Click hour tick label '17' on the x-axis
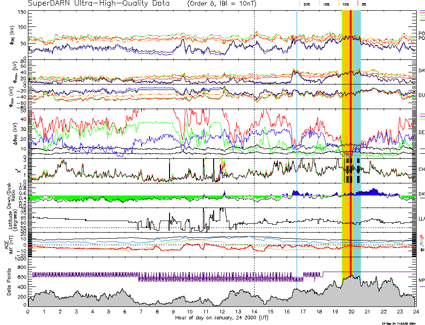 tap(303, 312)
